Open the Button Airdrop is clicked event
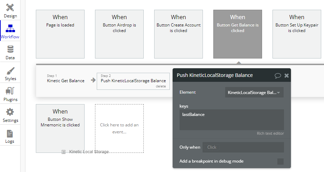Viewport: 324px width, 172px height. click(119, 34)
